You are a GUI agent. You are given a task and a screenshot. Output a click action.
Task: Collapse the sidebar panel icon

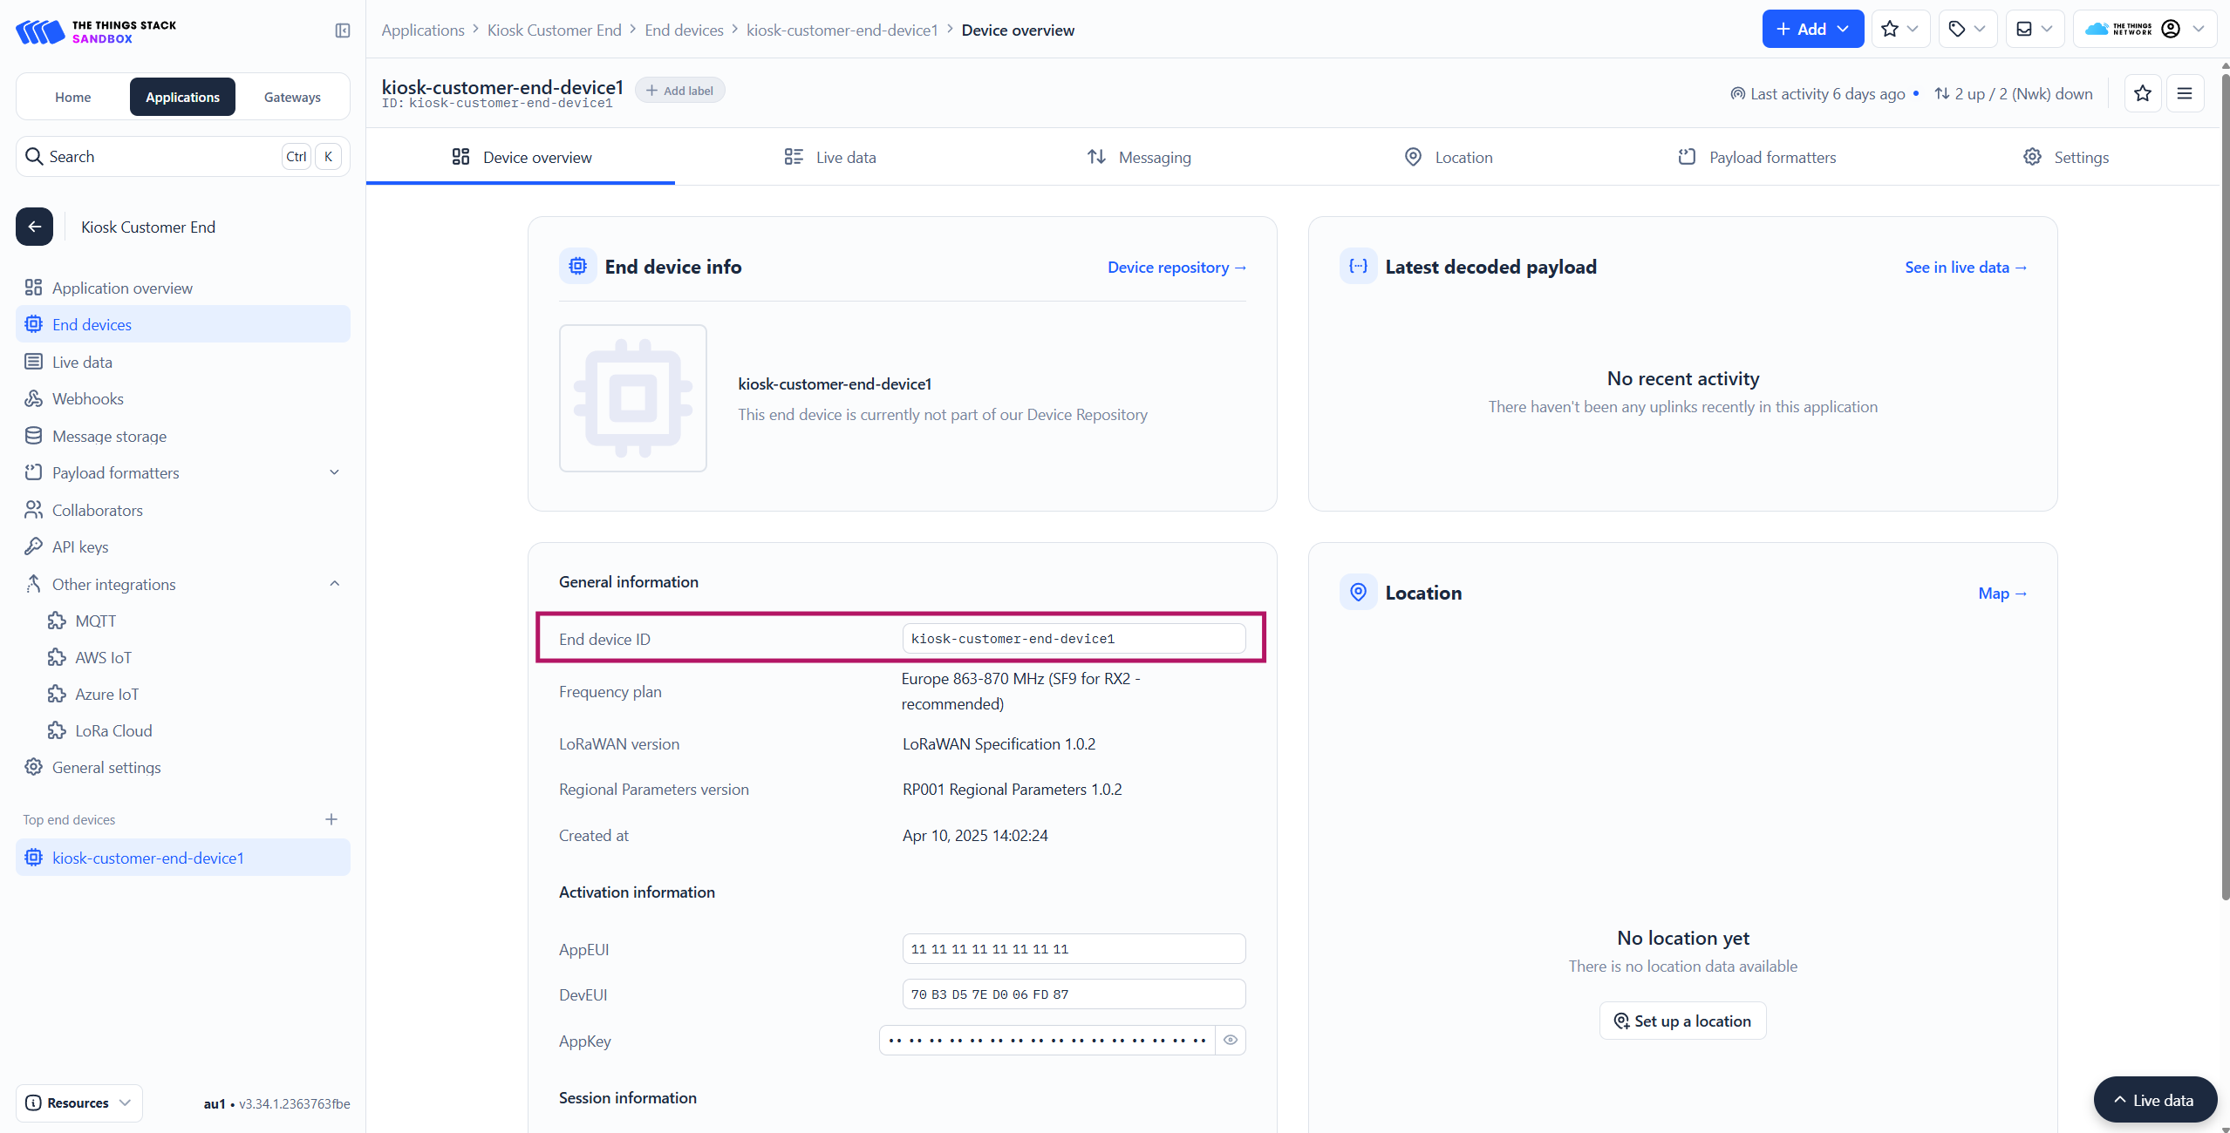[x=343, y=31]
